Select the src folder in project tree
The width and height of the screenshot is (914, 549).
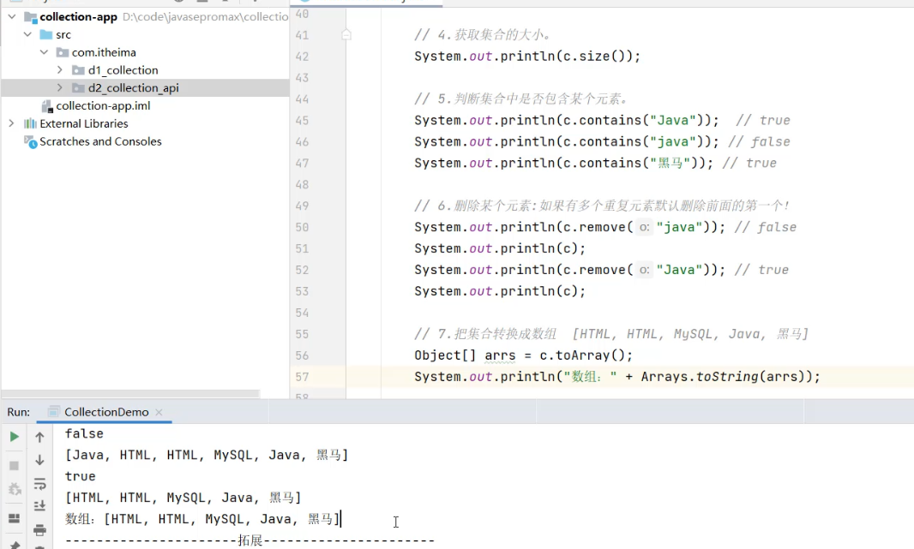[63, 35]
